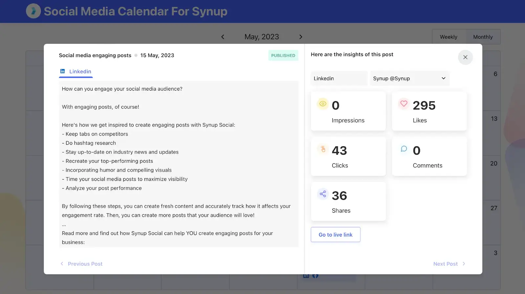Click Here are the insights heading
Screen dimensions: 525x294
352,54
